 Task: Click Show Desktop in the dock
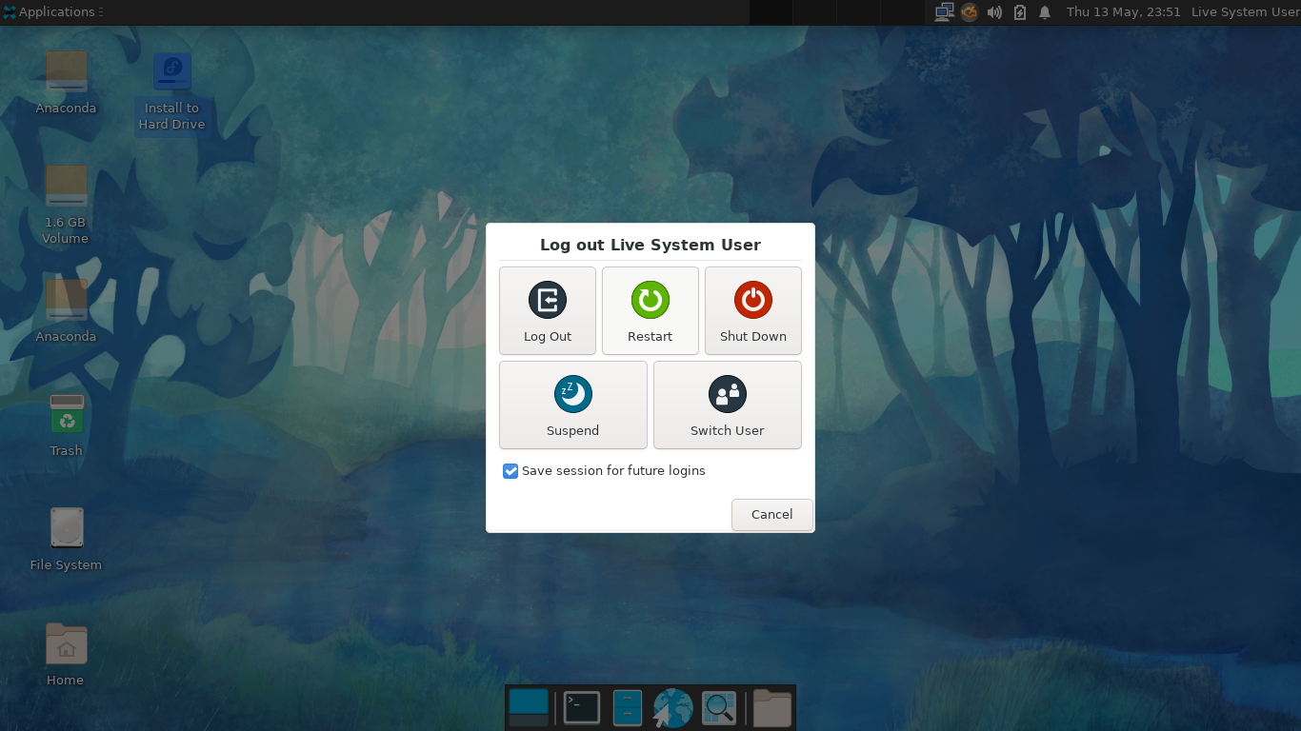point(529,708)
